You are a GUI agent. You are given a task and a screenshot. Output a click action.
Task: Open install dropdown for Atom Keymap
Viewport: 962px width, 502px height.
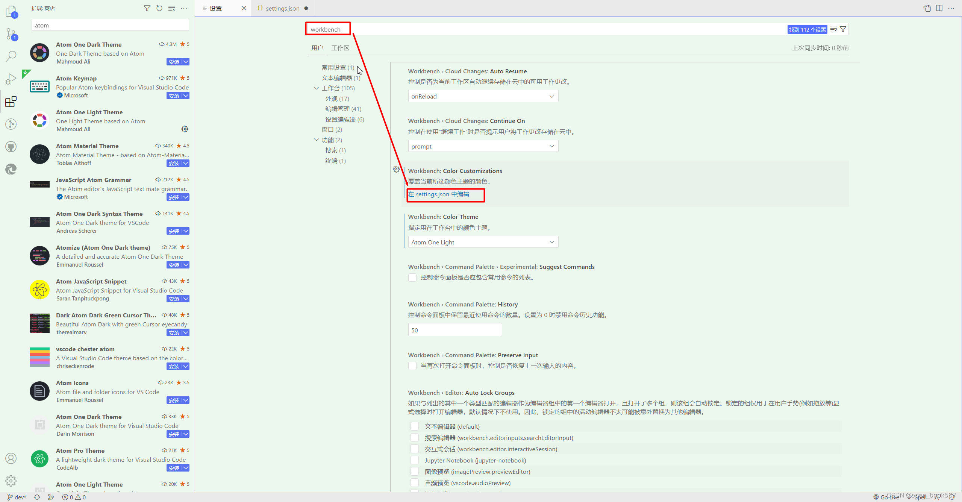[186, 96]
